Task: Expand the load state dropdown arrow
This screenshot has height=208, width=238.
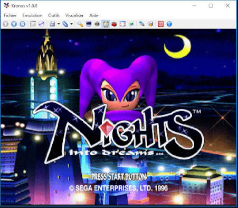Action: point(71,24)
